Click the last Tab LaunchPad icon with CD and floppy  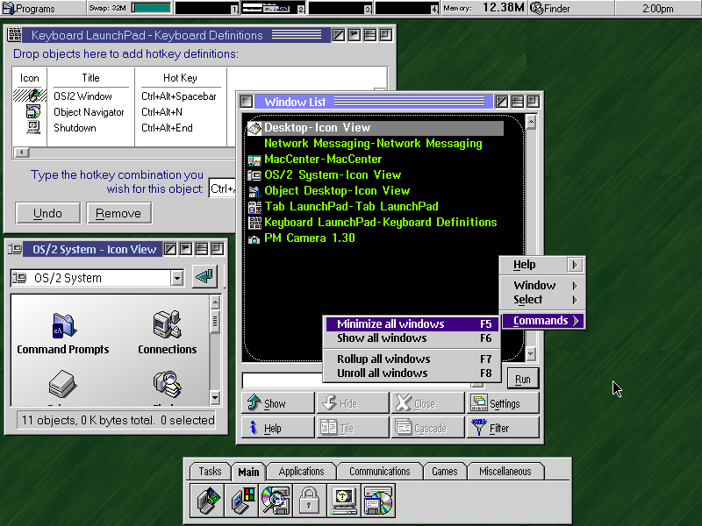(x=378, y=501)
